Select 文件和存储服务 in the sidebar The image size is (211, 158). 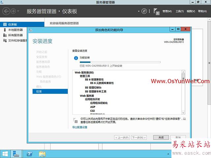coord(17,40)
